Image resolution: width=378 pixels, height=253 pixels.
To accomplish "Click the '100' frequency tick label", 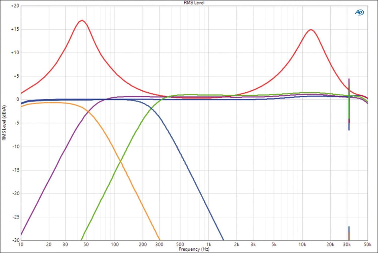I will click(115, 244).
